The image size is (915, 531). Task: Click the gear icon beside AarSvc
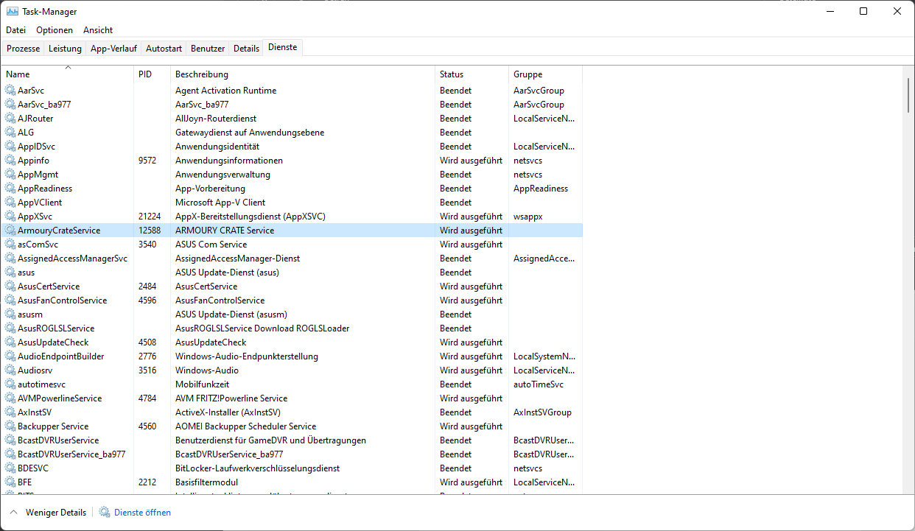10,91
